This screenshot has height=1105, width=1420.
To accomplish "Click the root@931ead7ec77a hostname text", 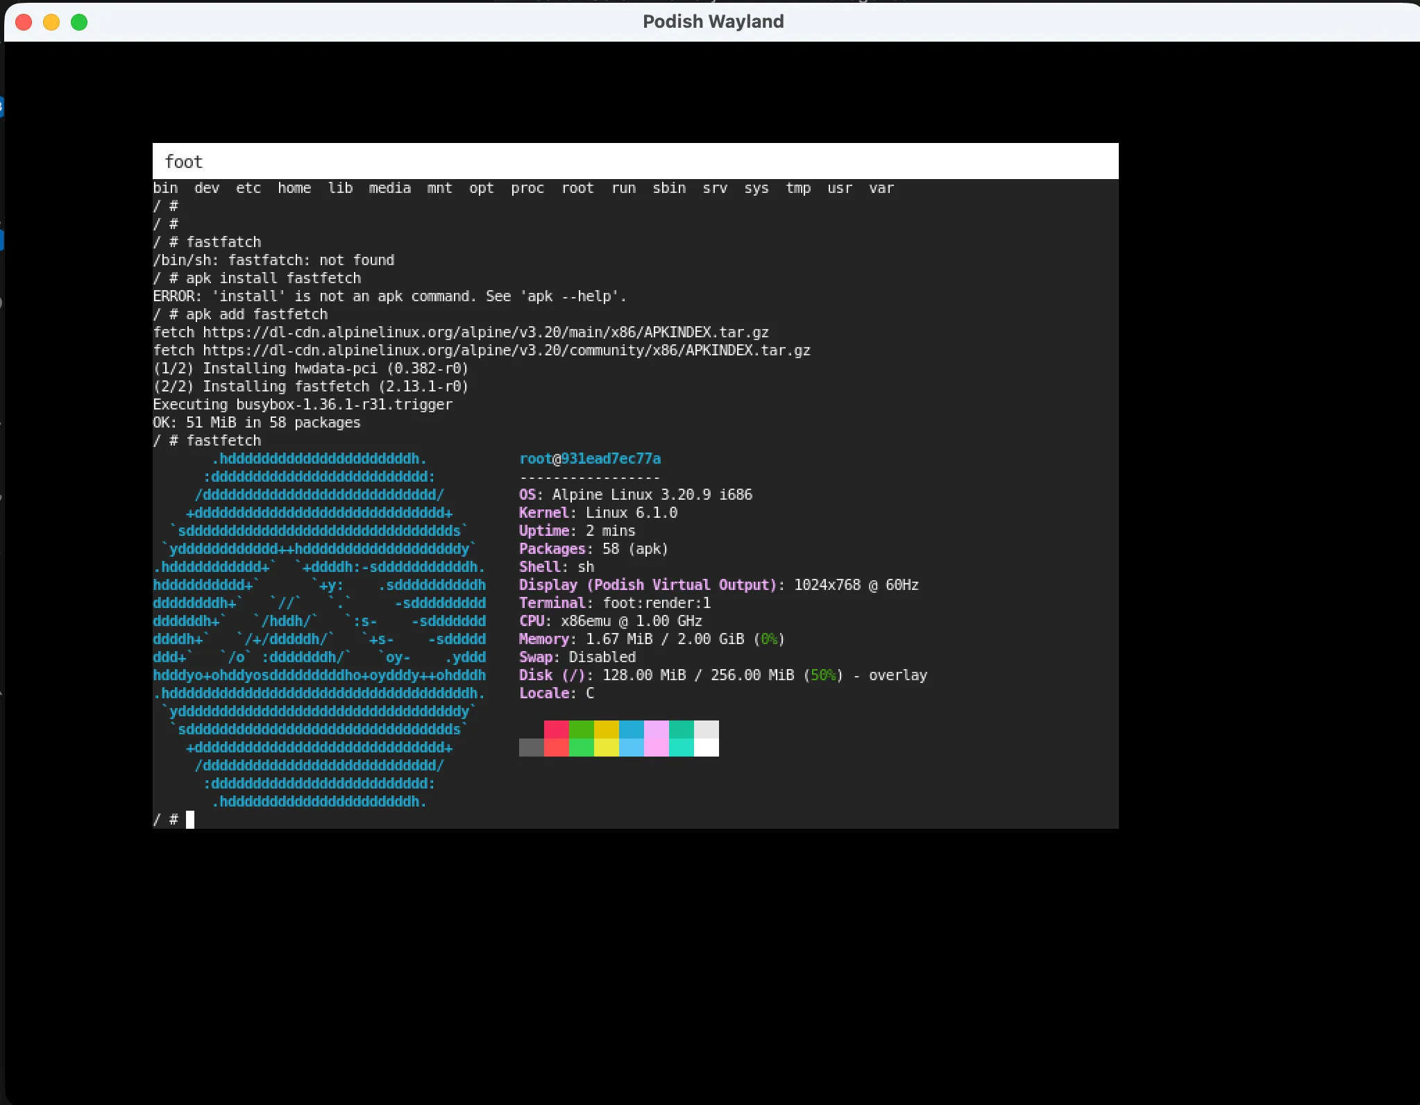I will [x=589, y=459].
